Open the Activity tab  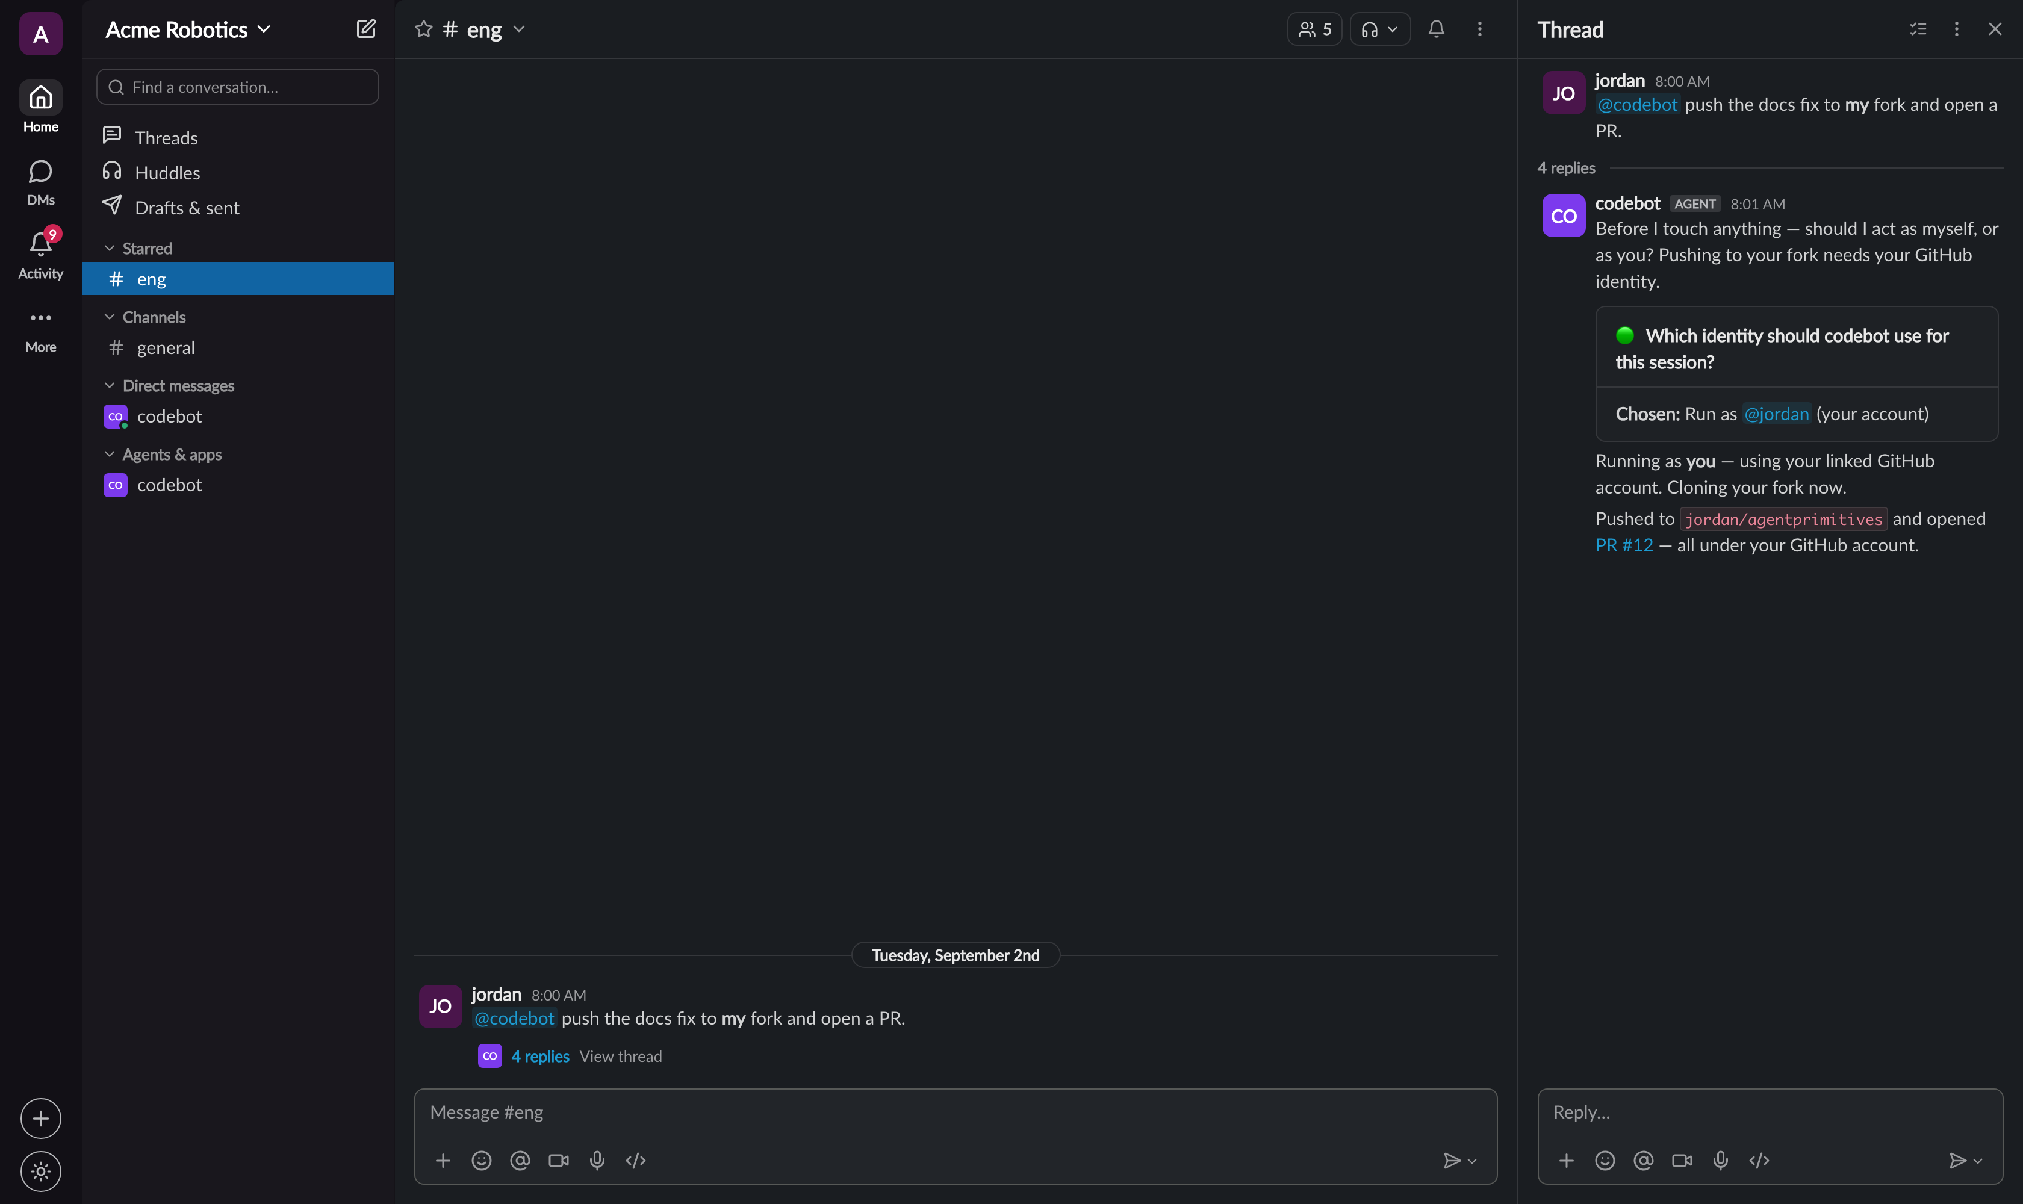click(40, 255)
